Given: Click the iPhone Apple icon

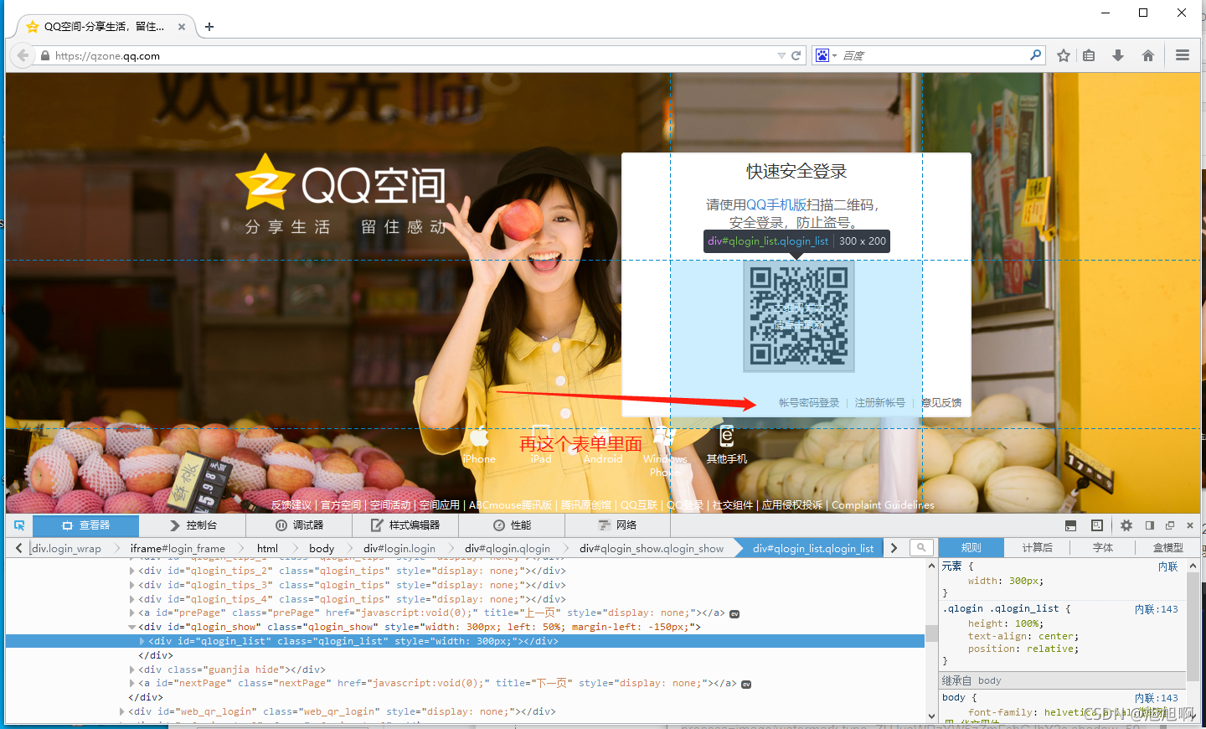Looking at the screenshot, I should click(x=479, y=437).
